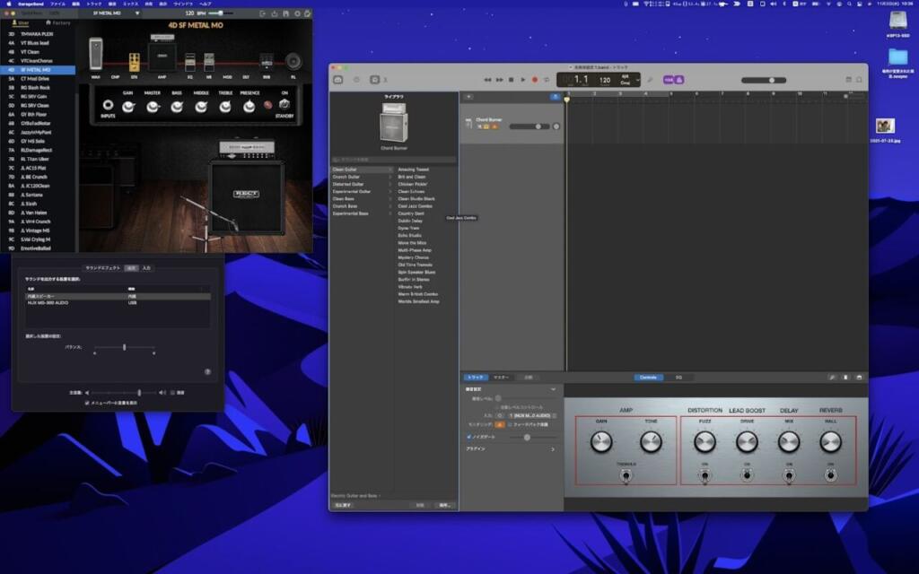Select preset 6A GY 8th Floor
Screen dimensions: 919x574
[x=38, y=114]
